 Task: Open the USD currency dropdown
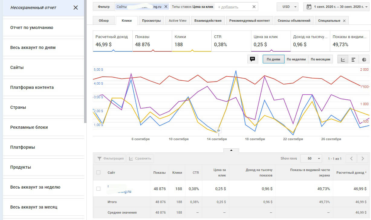click(x=287, y=7)
